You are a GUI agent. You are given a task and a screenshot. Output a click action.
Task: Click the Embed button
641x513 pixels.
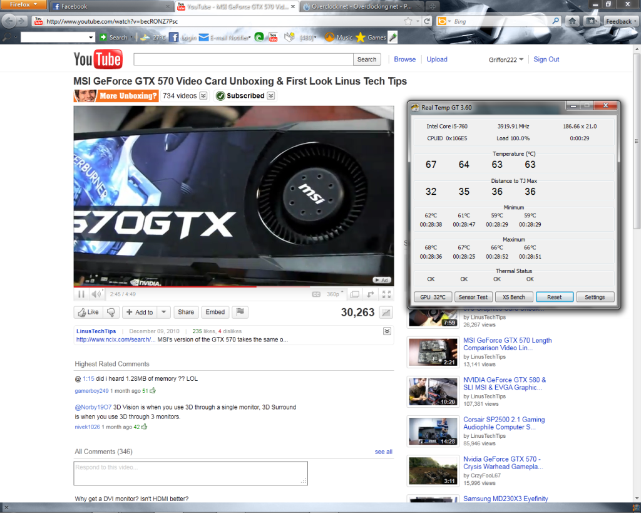tap(215, 312)
